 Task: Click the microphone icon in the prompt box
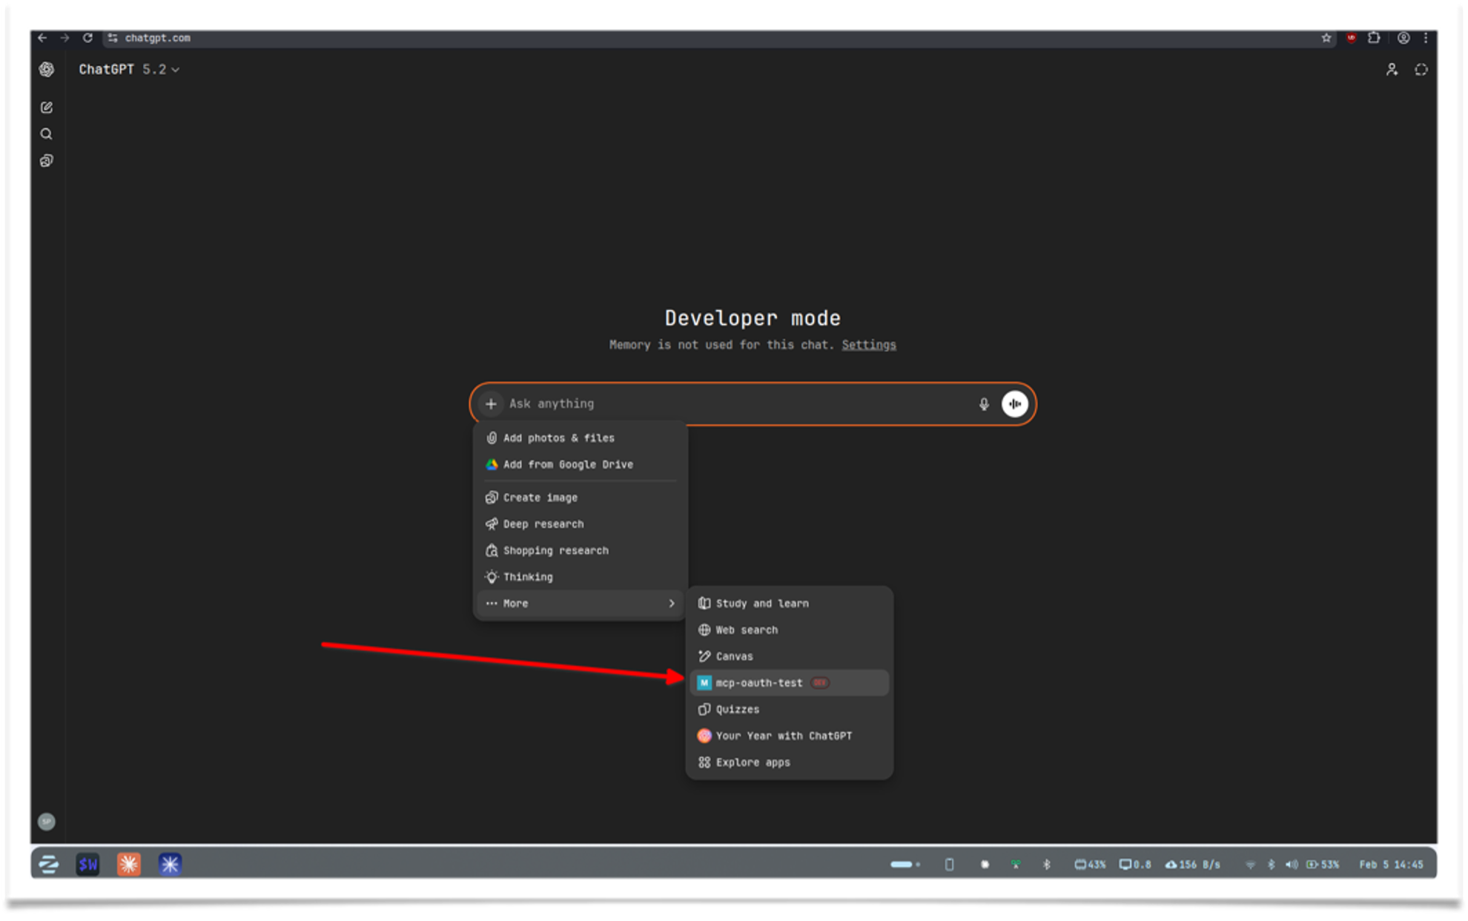click(983, 403)
